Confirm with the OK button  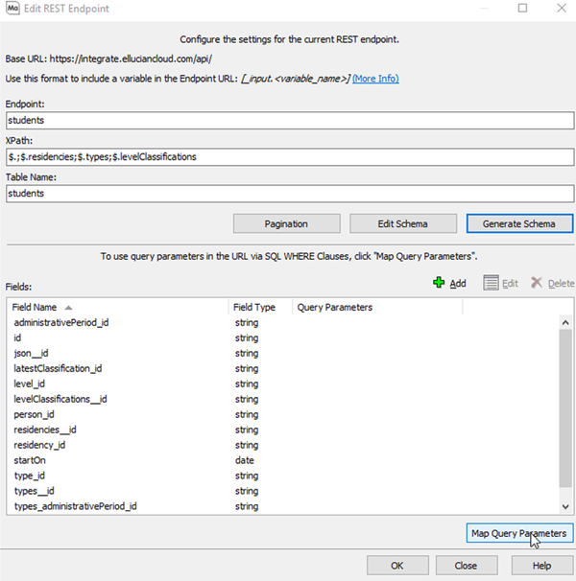point(396,565)
